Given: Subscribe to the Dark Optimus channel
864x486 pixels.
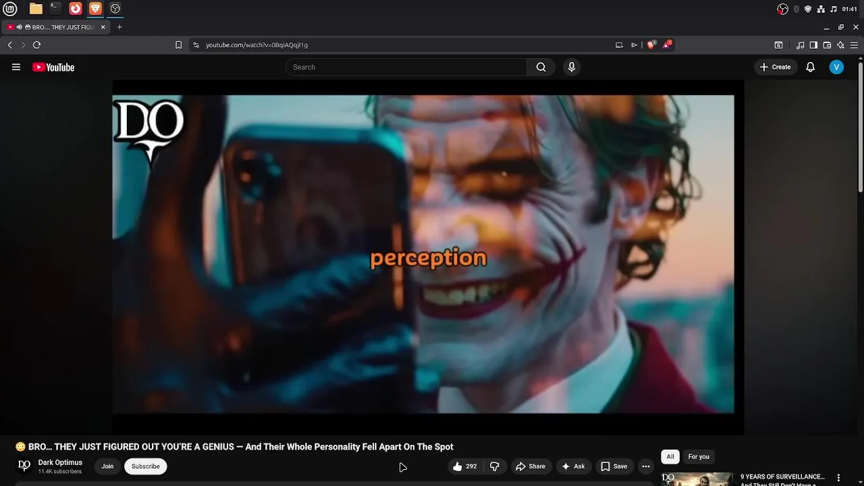Looking at the screenshot, I should (x=145, y=466).
